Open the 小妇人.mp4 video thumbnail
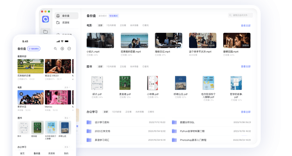 click(100, 41)
